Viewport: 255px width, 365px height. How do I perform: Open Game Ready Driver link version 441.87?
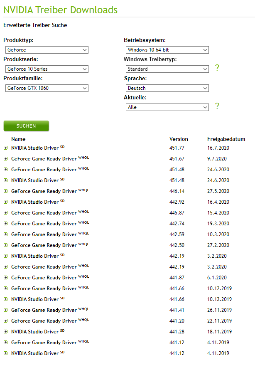(x=44, y=278)
